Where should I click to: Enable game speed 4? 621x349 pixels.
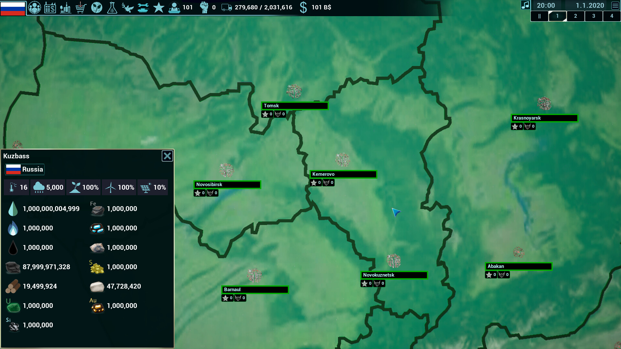click(x=612, y=16)
